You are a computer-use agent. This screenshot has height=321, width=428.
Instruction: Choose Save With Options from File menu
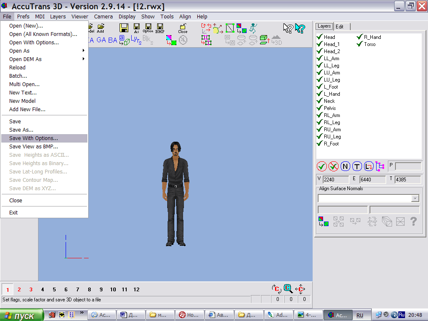tap(44, 138)
